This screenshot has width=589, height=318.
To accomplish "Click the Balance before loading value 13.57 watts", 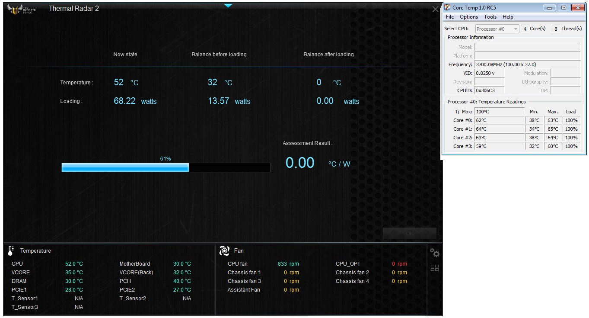I will click(x=229, y=101).
